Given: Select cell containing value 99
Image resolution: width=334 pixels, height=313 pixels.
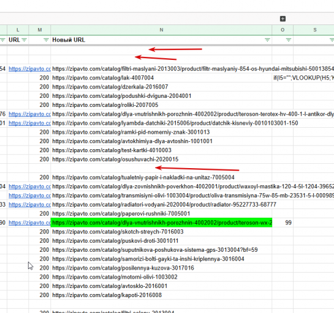Looking at the screenshot, I should tap(283, 223).
